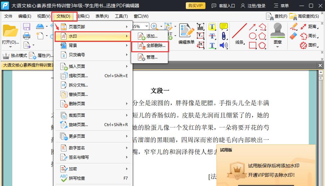Viewport: 325px width, 186px height.
Task: Close the document tab with X
Action: click(x=320, y=66)
